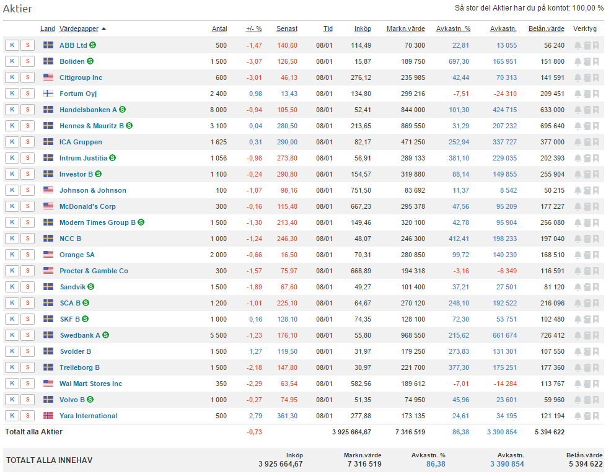611x474 pixels.
Task: Sort by the Senast price column
Action: click(x=287, y=29)
